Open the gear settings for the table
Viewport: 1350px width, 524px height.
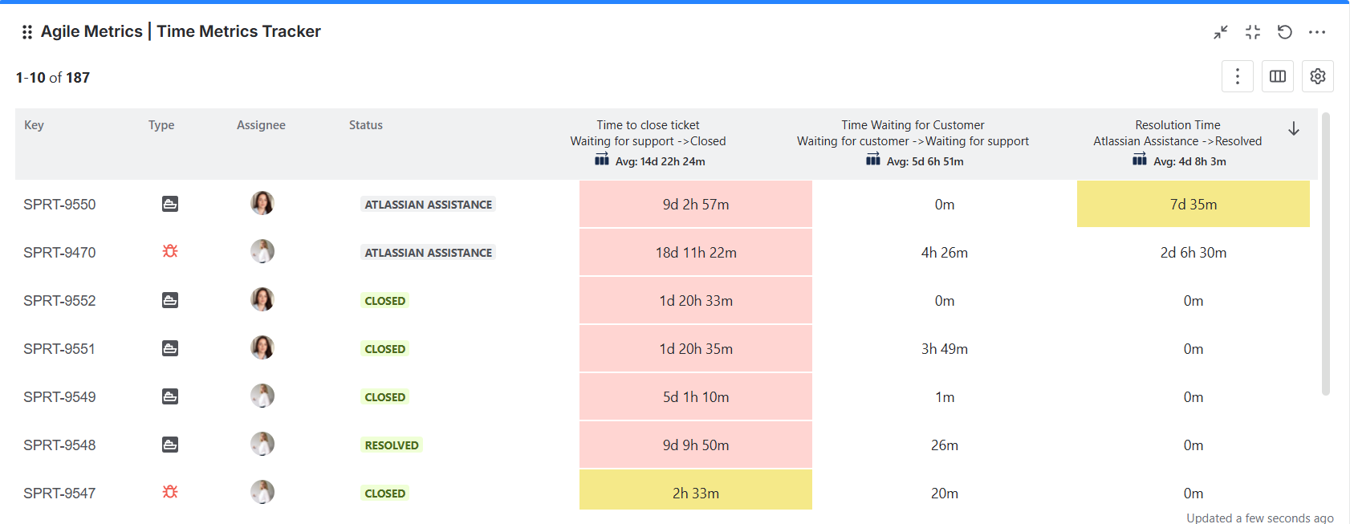1318,76
